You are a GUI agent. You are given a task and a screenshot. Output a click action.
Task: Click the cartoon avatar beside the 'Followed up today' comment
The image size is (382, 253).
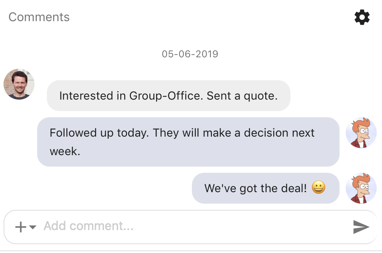point(361,133)
